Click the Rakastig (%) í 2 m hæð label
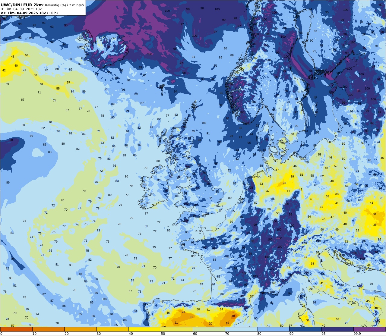Viewport: 386px width, 336px height. 64,5
